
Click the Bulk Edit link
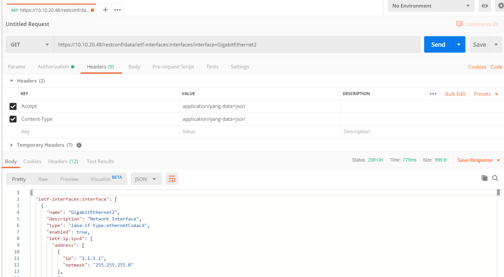(x=455, y=94)
